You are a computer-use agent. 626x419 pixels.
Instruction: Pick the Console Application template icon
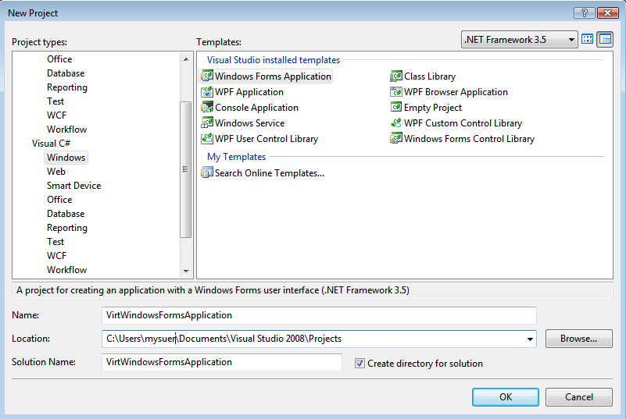pos(207,108)
